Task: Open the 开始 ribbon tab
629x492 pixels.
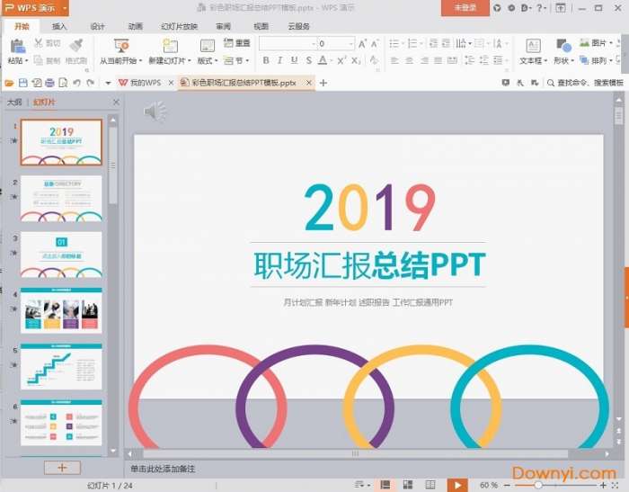Action: [x=22, y=26]
